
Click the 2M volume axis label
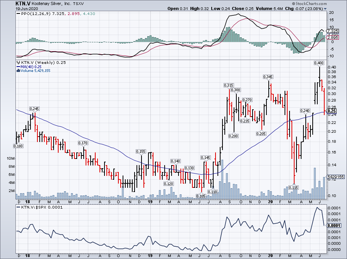point(12,191)
